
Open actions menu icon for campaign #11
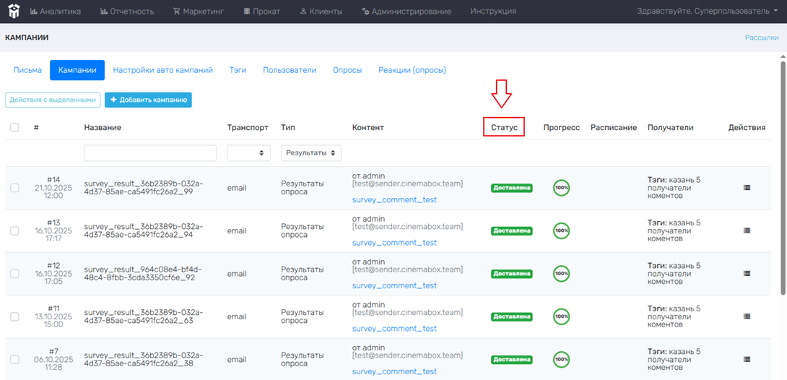tap(747, 316)
